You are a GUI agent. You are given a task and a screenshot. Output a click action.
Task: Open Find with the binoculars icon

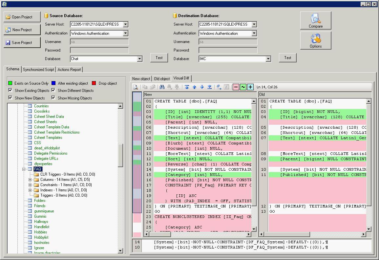(x=162, y=87)
